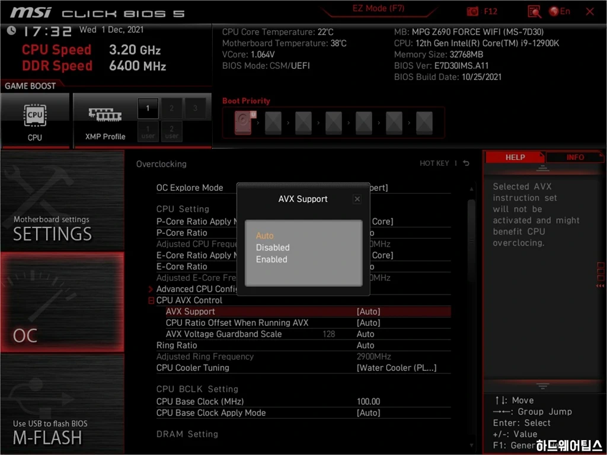
Task: Click the sixth boot priority device icon
Action: [394, 123]
